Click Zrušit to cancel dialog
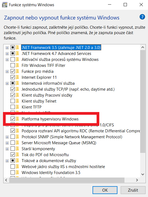Screen dimensions: 148x197 point(133,190)
